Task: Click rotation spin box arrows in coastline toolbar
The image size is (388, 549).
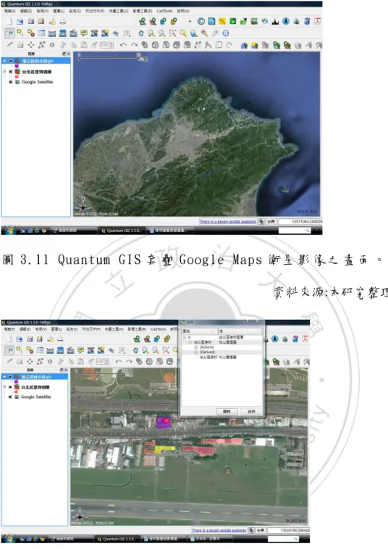Action: (x=111, y=45)
